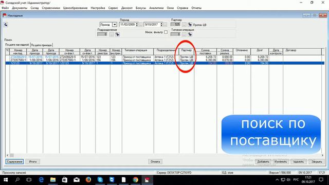
Task: Launch Firefox from the taskbar
Action: click(88, 180)
